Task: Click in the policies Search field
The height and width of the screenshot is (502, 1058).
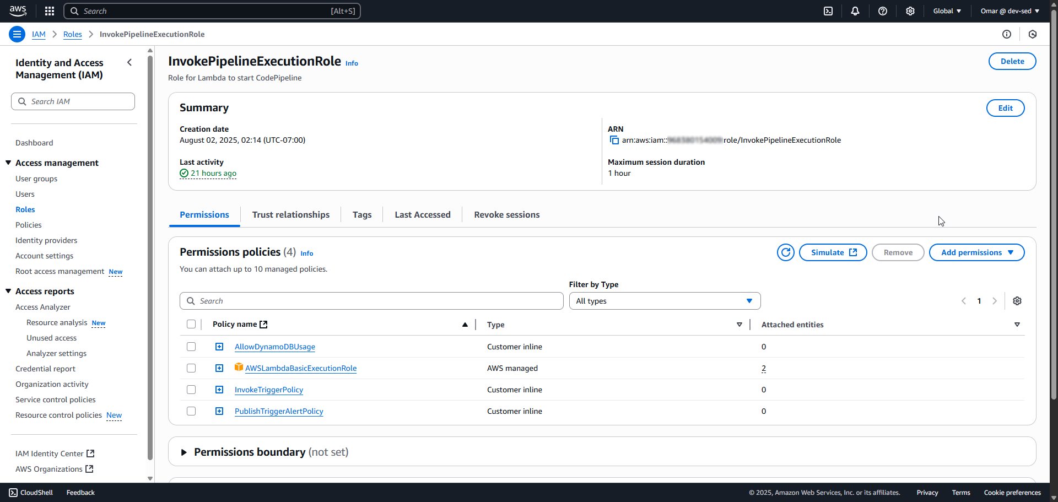Action: click(x=371, y=301)
